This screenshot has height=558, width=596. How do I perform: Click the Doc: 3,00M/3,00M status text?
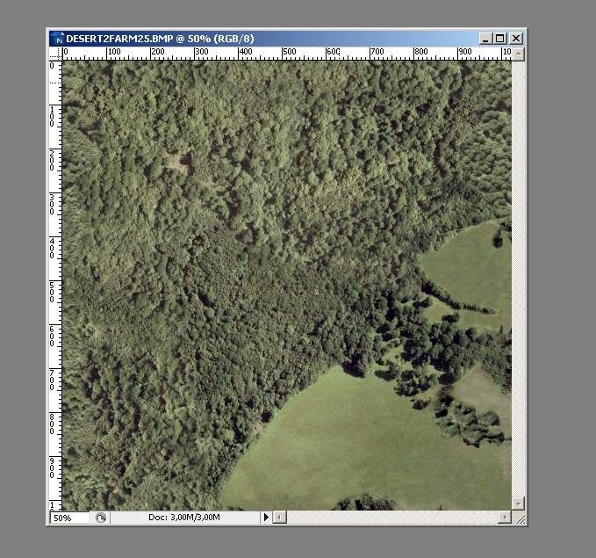click(x=184, y=518)
